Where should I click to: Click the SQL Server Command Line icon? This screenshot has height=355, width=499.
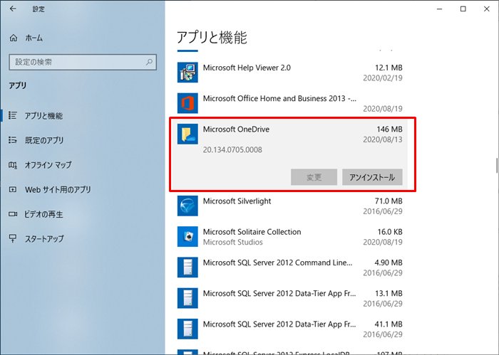coord(187,267)
